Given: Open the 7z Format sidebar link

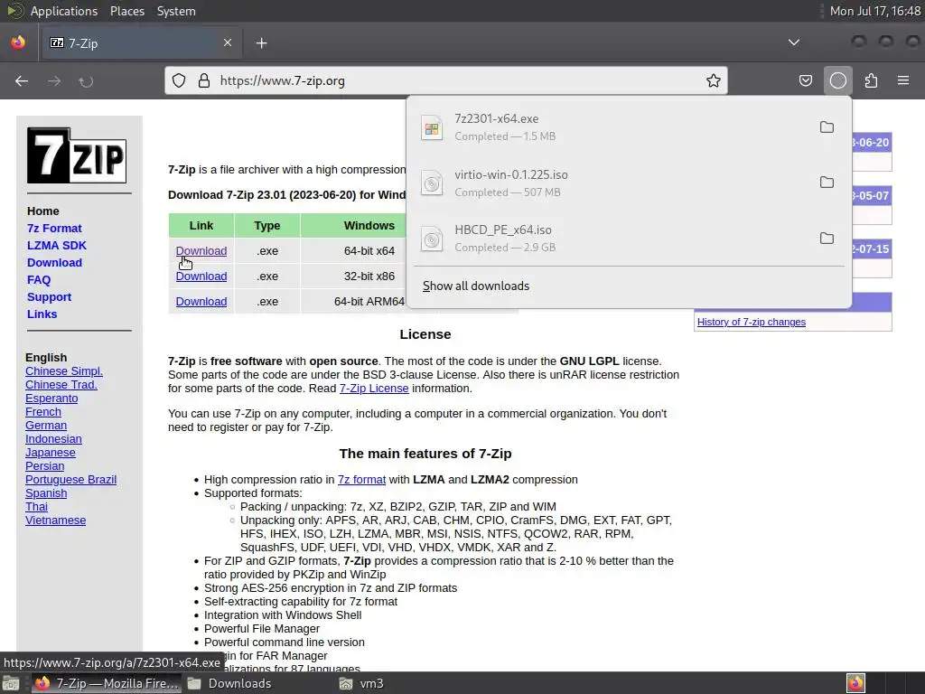Looking at the screenshot, I should (x=54, y=229).
